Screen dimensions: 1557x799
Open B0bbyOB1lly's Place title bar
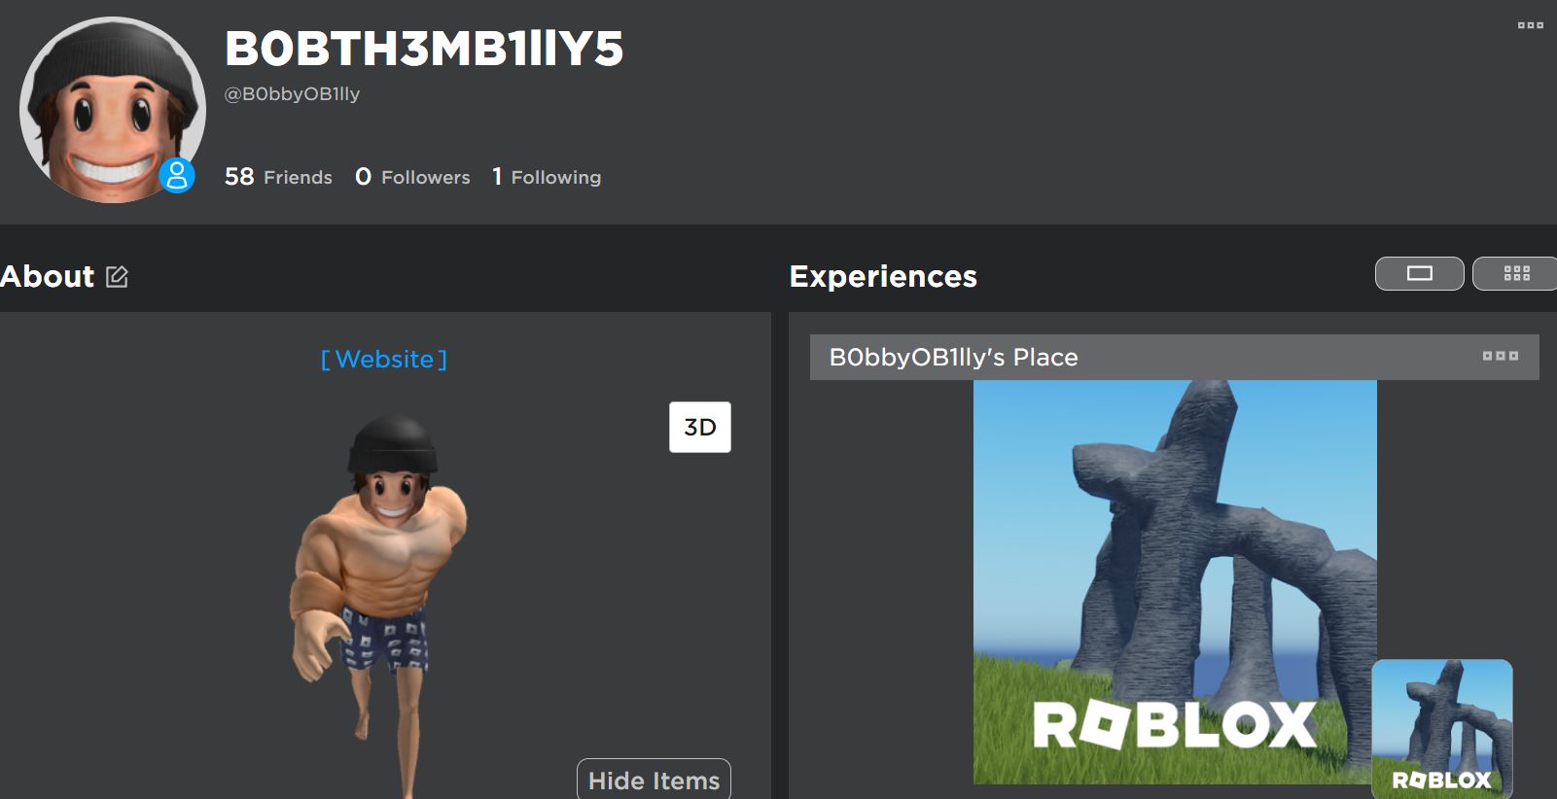(1174, 357)
